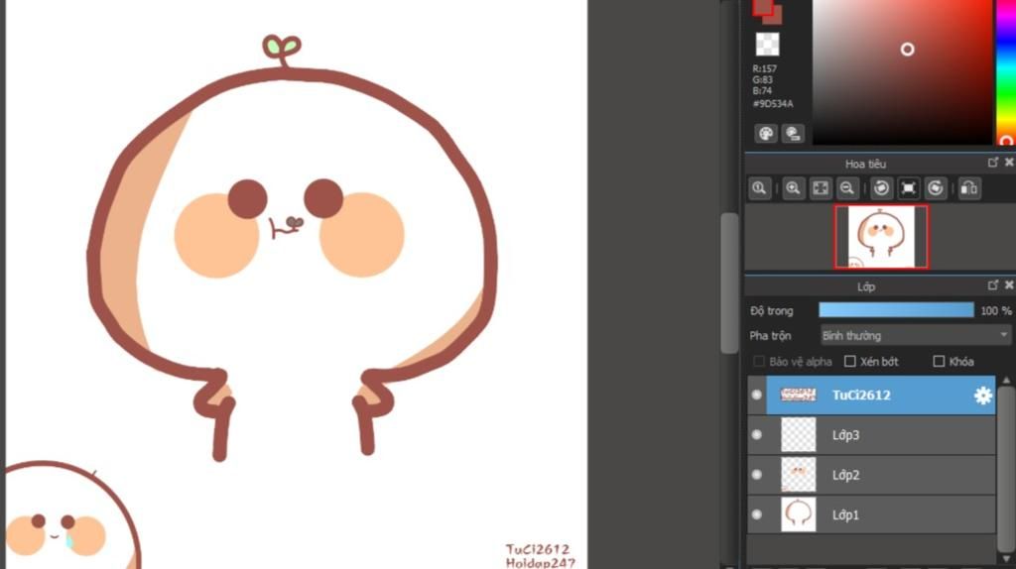This screenshot has height=569, width=1016.
Task: Rotate canvas view counterclockwise
Action: pos(881,188)
